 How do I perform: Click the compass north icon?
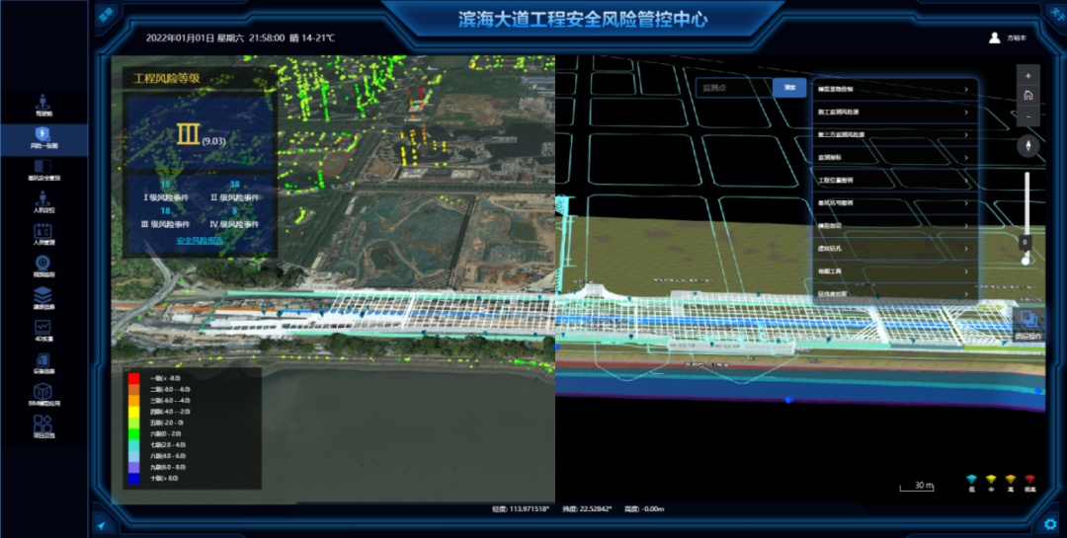[x=1027, y=146]
